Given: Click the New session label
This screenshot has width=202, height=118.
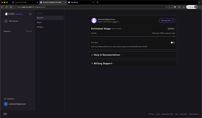Looking at the screenshot, I should (14, 21).
